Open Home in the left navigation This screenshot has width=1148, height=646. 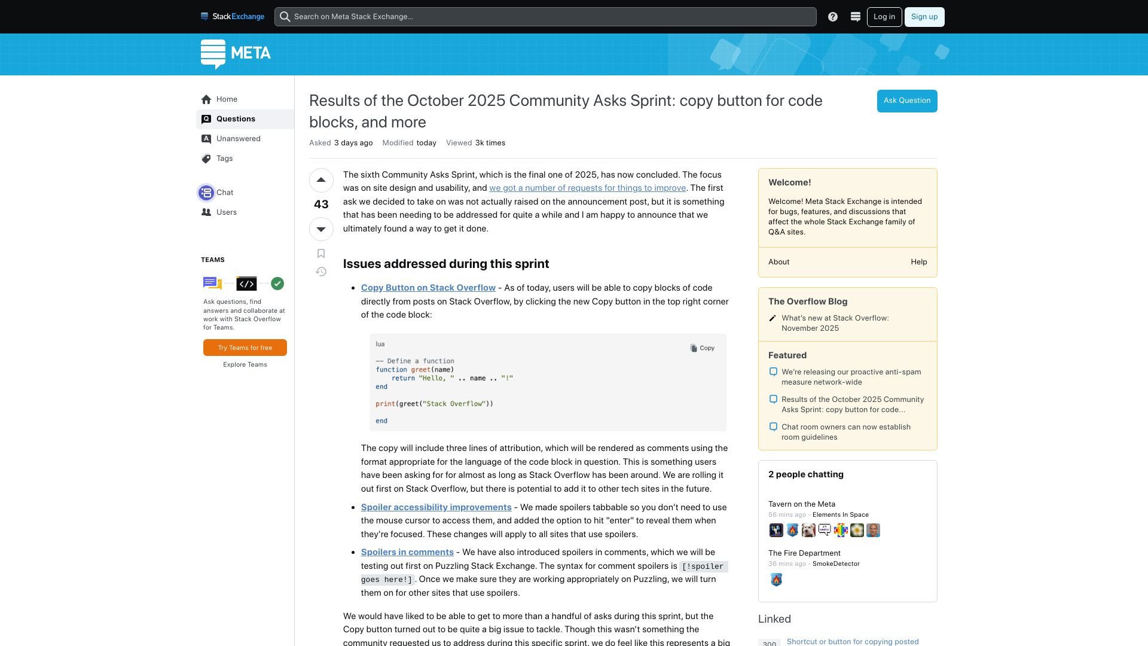pyautogui.click(x=245, y=99)
